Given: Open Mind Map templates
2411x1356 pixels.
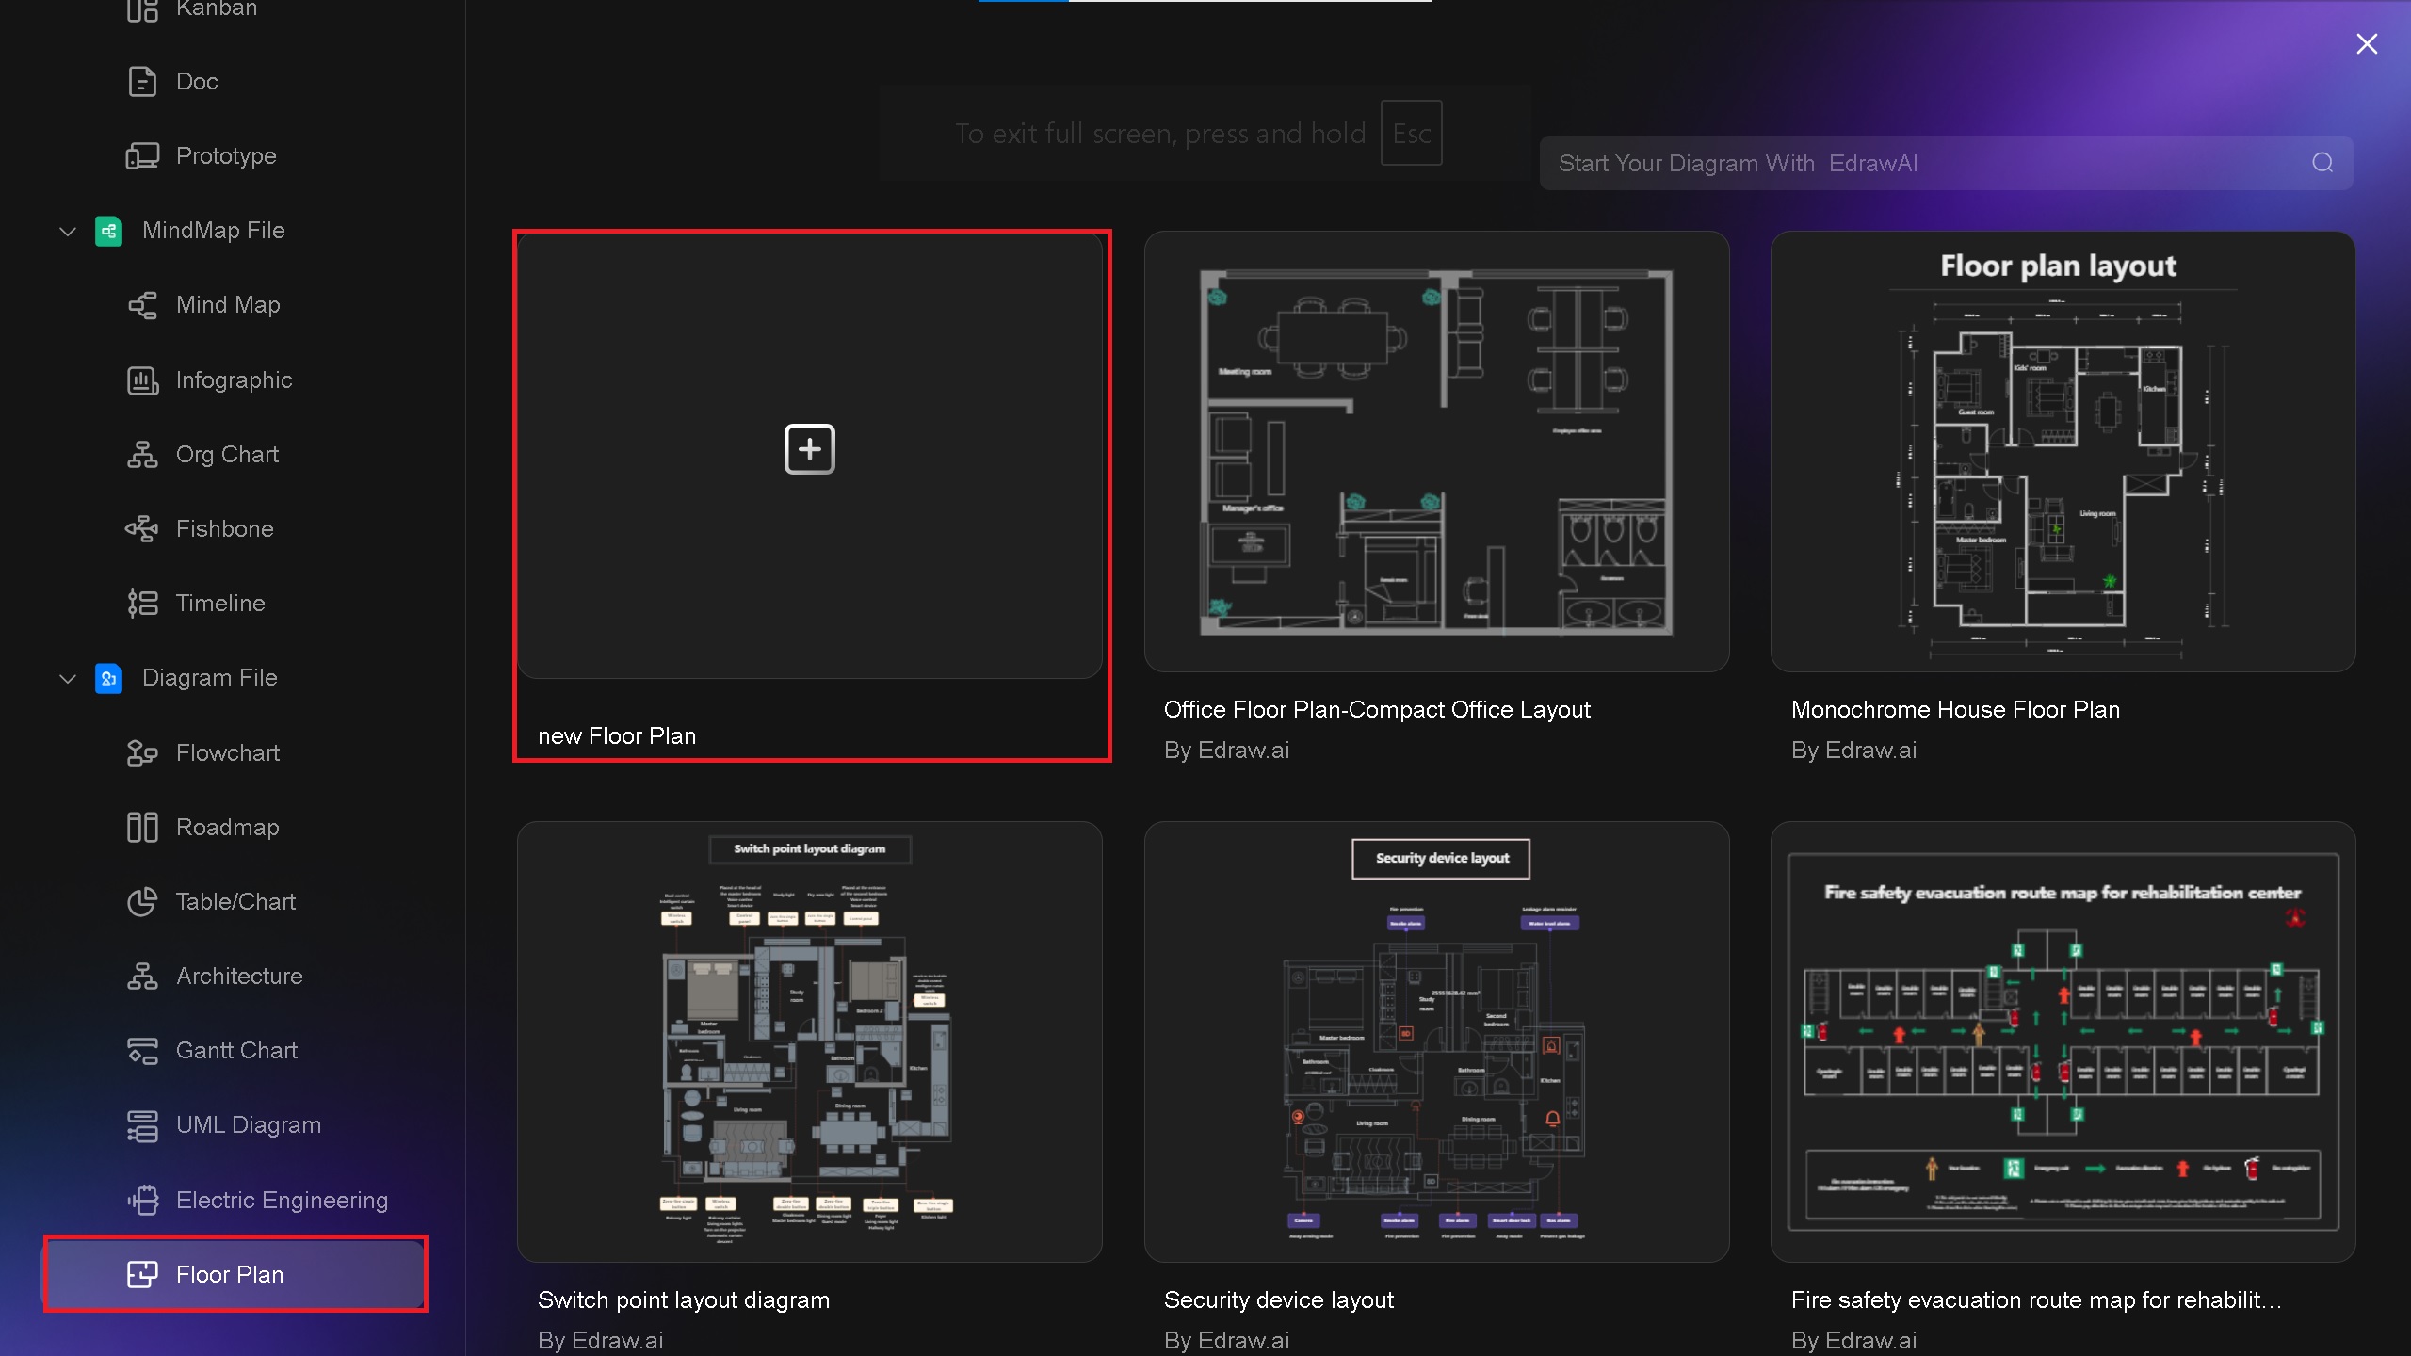Looking at the screenshot, I should (x=235, y=305).
